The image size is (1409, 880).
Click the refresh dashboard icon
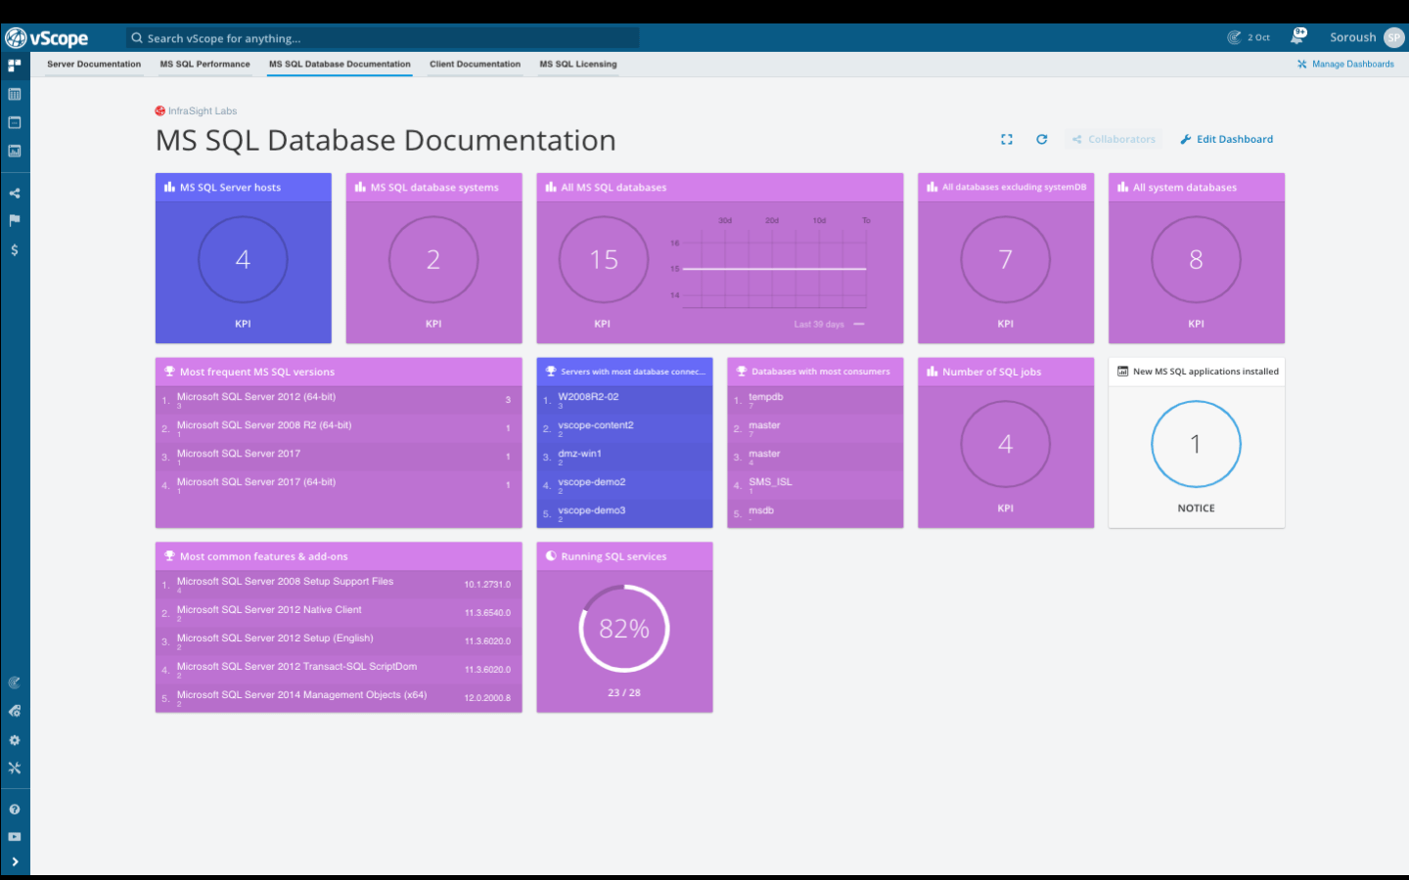pos(1042,139)
